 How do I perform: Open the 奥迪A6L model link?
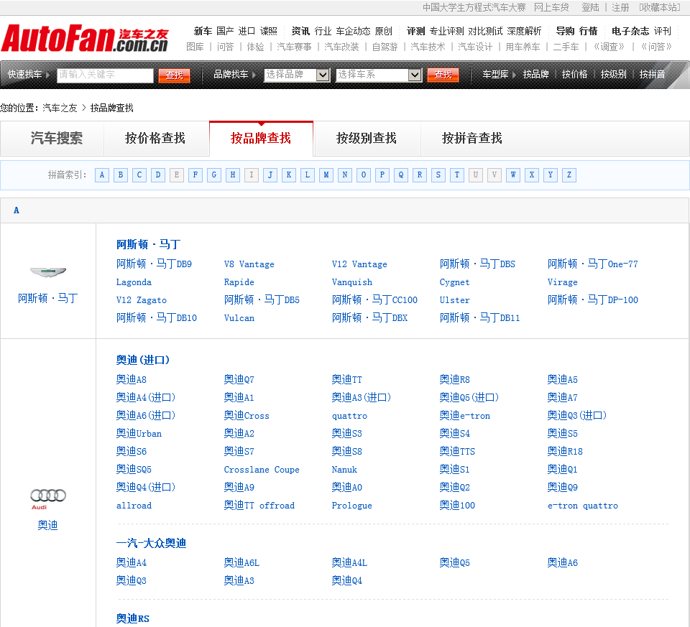pyautogui.click(x=241, y=563)
